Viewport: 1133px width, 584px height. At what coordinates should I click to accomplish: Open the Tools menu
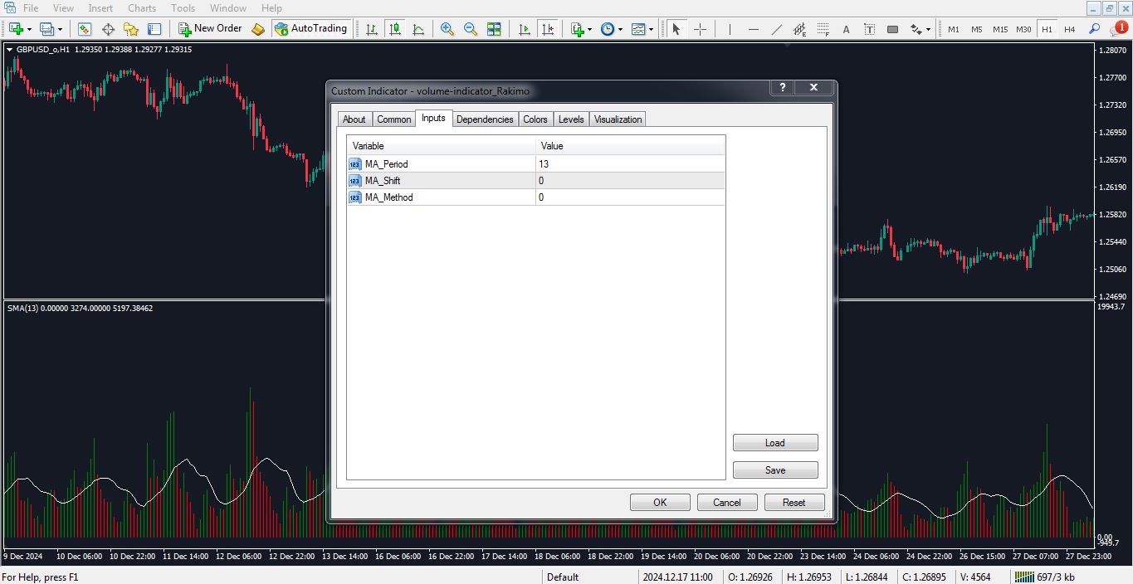pos(183,8)
